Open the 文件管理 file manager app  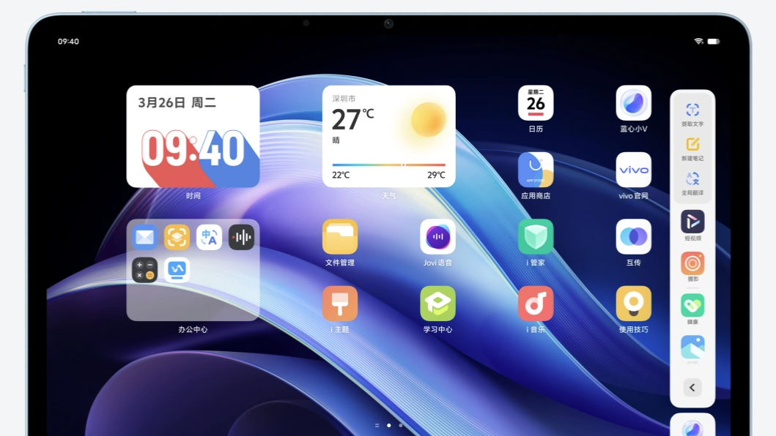pyautogui.click(x=340, y=237)
